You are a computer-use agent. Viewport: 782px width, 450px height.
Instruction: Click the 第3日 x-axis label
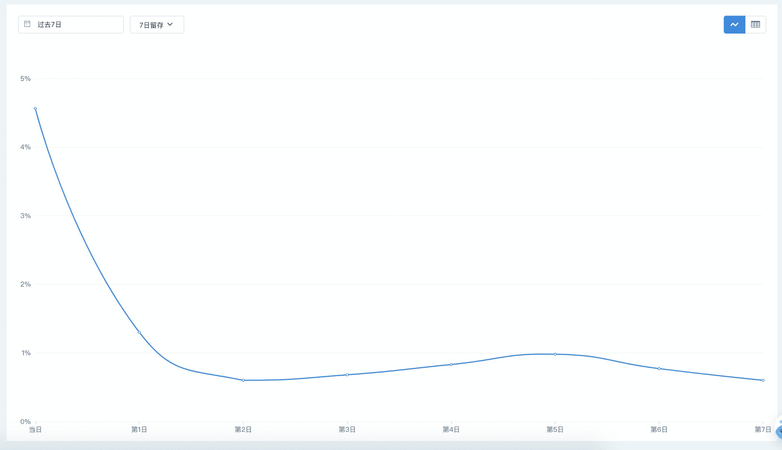click(347, 429)
